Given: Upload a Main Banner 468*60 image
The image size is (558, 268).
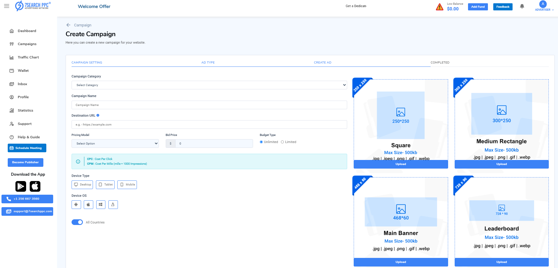Looking at the screenshot, I should (401, 262).
